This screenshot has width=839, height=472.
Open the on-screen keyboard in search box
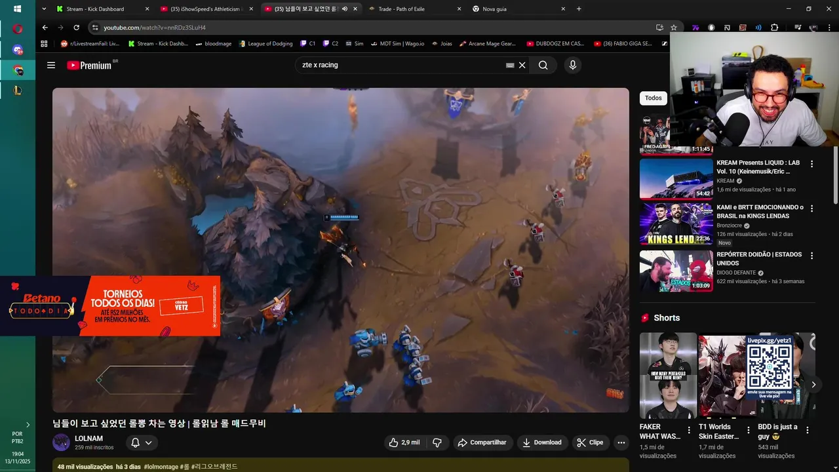[510, 65]
